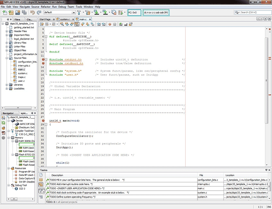The image size is (272, 209).
Task: Toggle the Tasks scope icon for opened projects
Action: [41, 185]
